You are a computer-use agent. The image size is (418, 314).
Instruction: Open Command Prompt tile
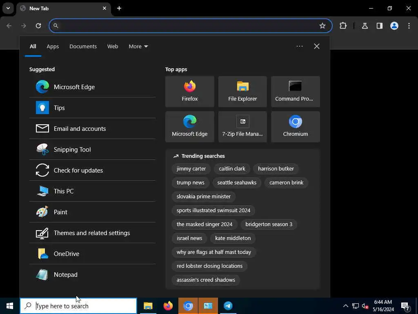[x=296, y=92]
